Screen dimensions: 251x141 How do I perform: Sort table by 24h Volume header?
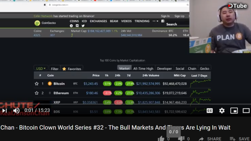tap(151, 75)
